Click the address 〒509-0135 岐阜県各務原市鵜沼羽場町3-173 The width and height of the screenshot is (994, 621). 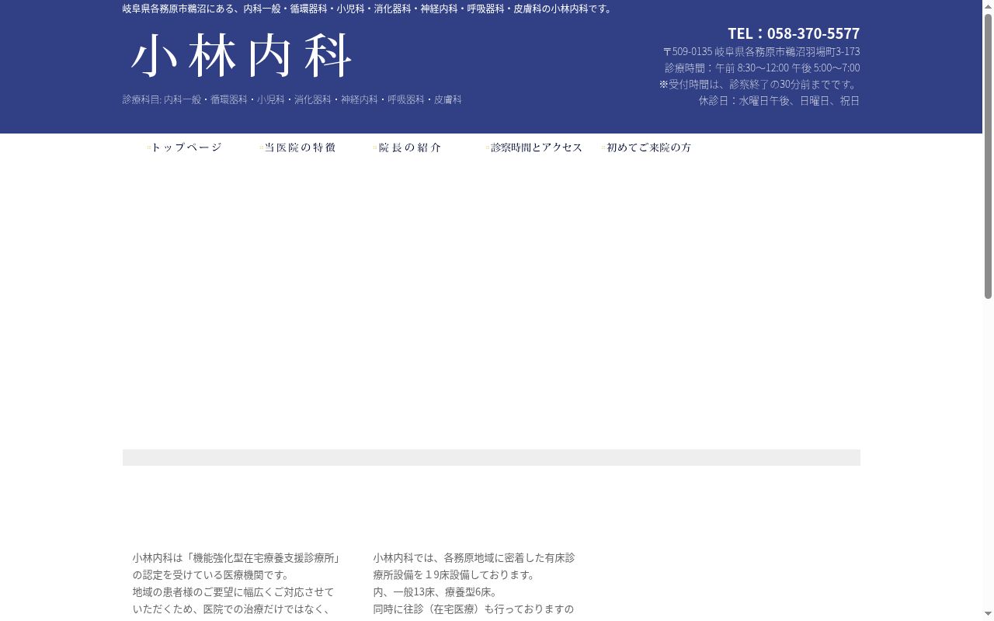click(x=761, y=51)
